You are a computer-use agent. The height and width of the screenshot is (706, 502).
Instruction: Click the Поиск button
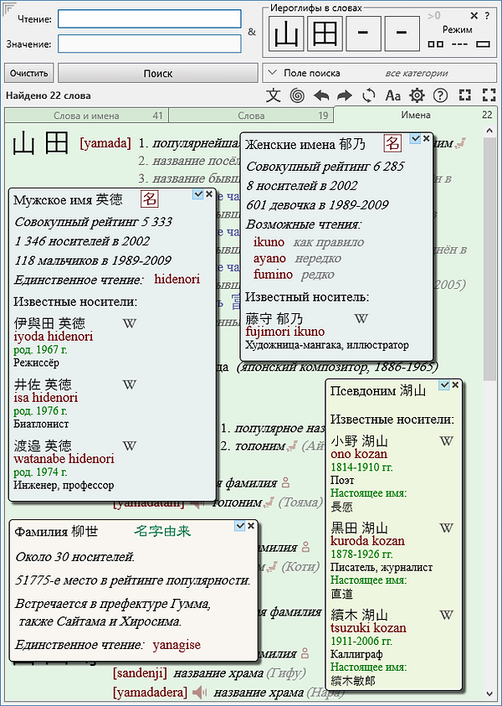click(158, 74)
